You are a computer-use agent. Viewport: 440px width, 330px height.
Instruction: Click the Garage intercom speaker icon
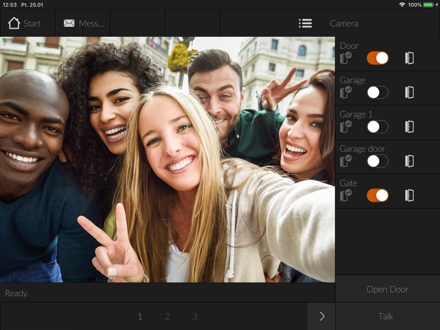346,92
